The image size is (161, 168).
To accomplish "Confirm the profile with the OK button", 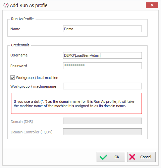I will [x=111, y=157].
